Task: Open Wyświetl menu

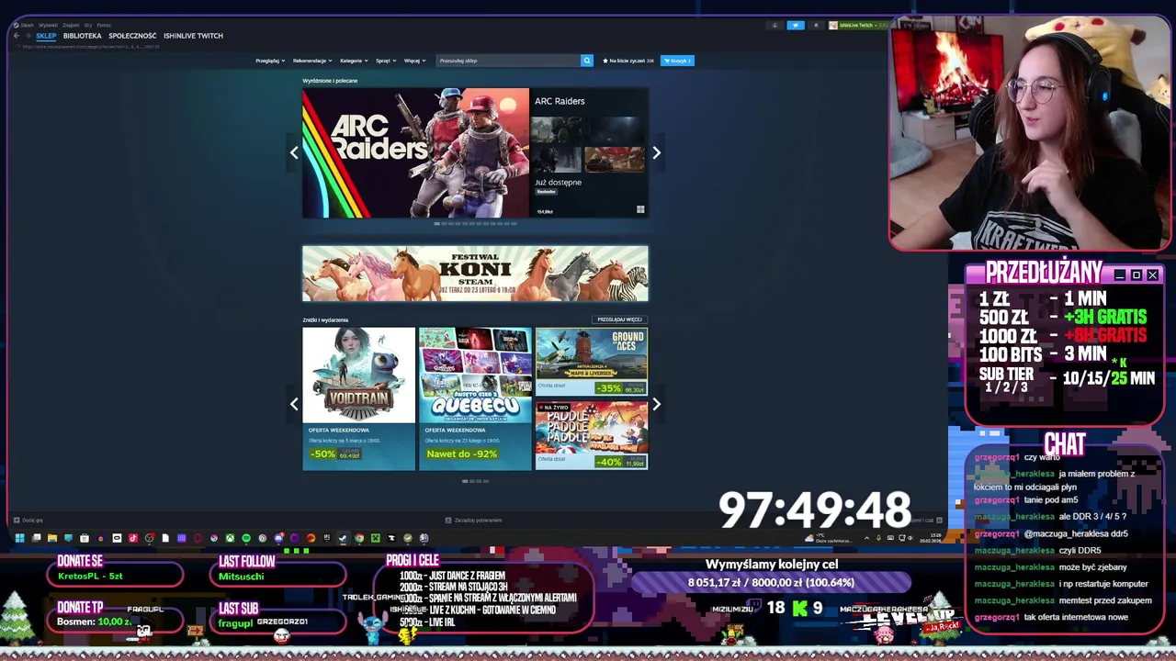Action: tap(48, 26)
